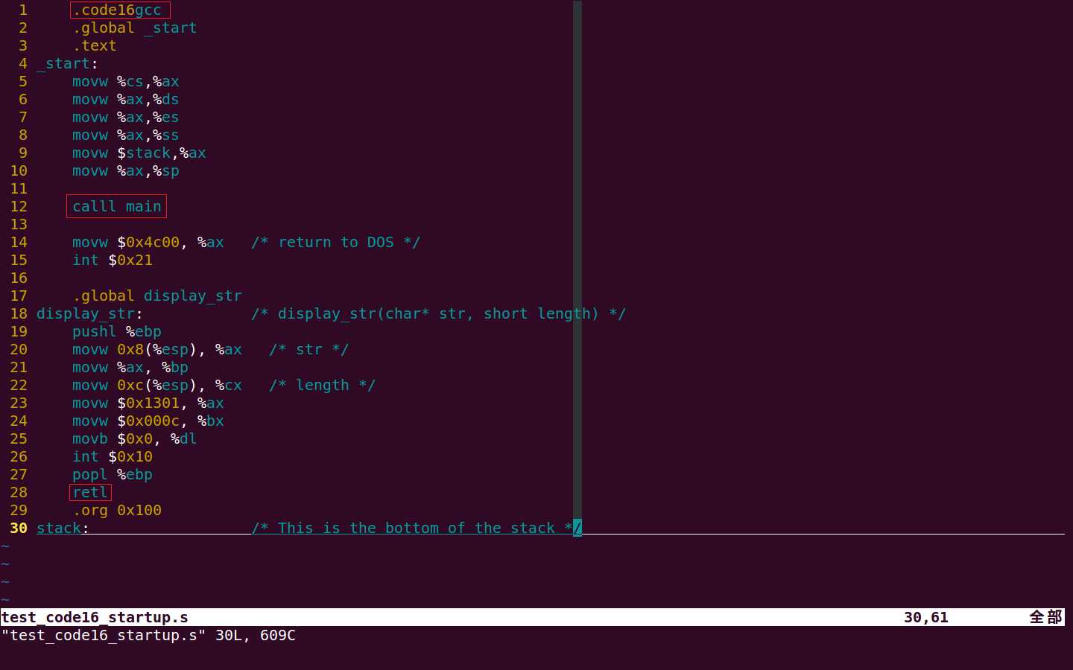
Task: Place cursor on 'movw %ax,%es'
Action: tap(126, 117)
